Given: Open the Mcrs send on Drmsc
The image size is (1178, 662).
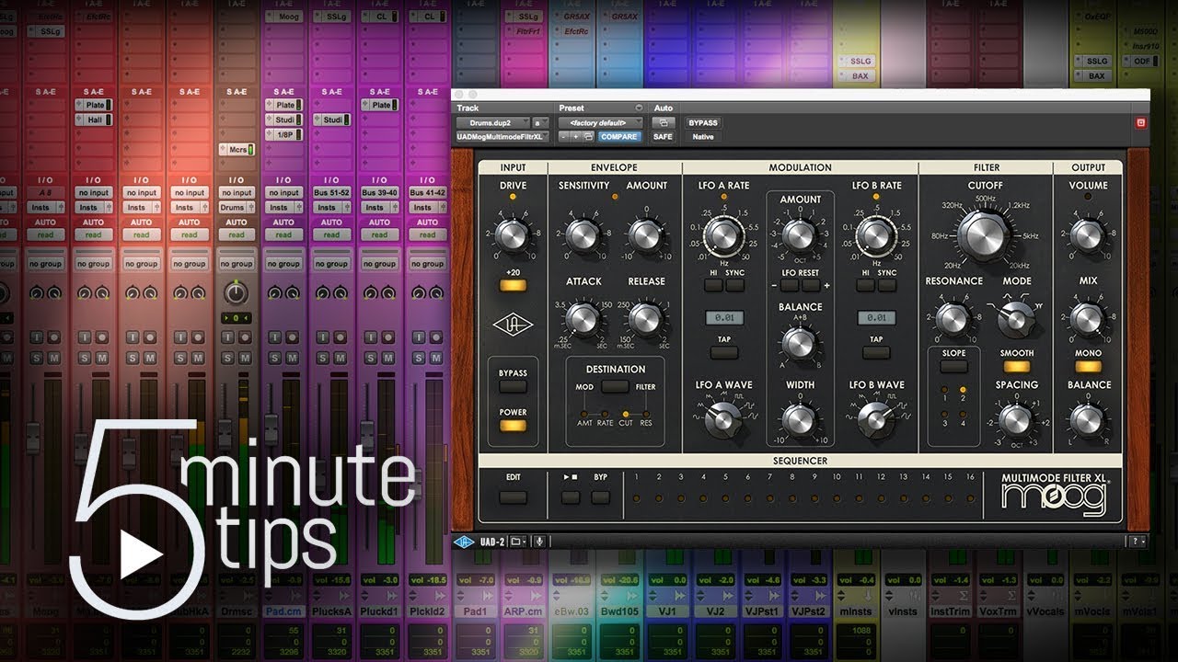Looking at the screenshot, I should click(x=237, y=149).
